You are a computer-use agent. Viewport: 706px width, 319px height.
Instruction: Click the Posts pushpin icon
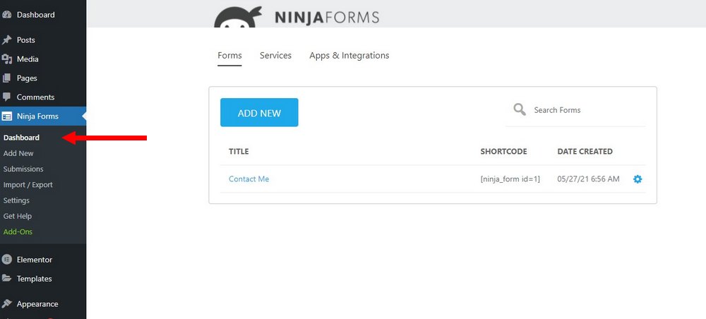click(6, 40)
